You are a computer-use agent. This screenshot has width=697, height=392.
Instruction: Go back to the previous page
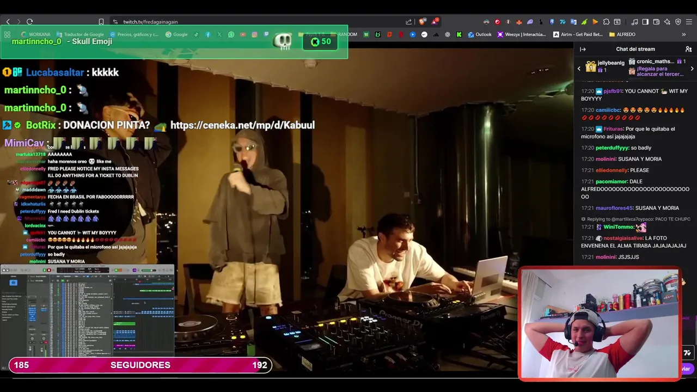point(8,22)
